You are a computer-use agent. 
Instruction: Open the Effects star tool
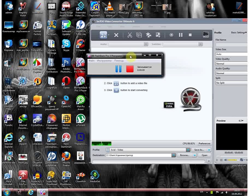pos(149,35)
